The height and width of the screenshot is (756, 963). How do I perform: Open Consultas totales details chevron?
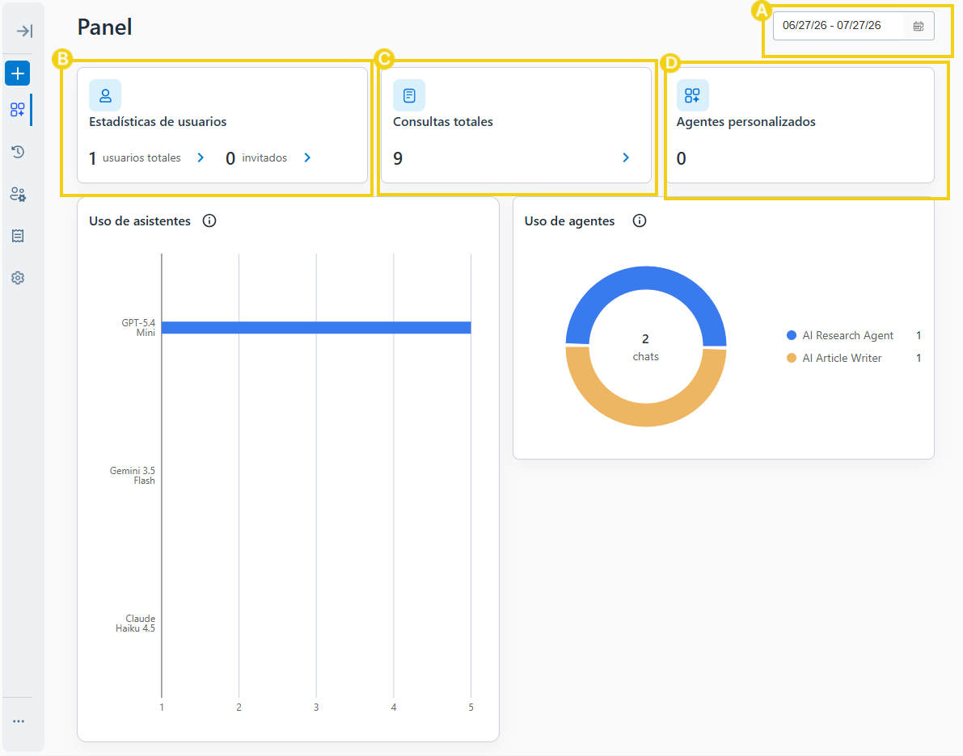tap(626, 157)
